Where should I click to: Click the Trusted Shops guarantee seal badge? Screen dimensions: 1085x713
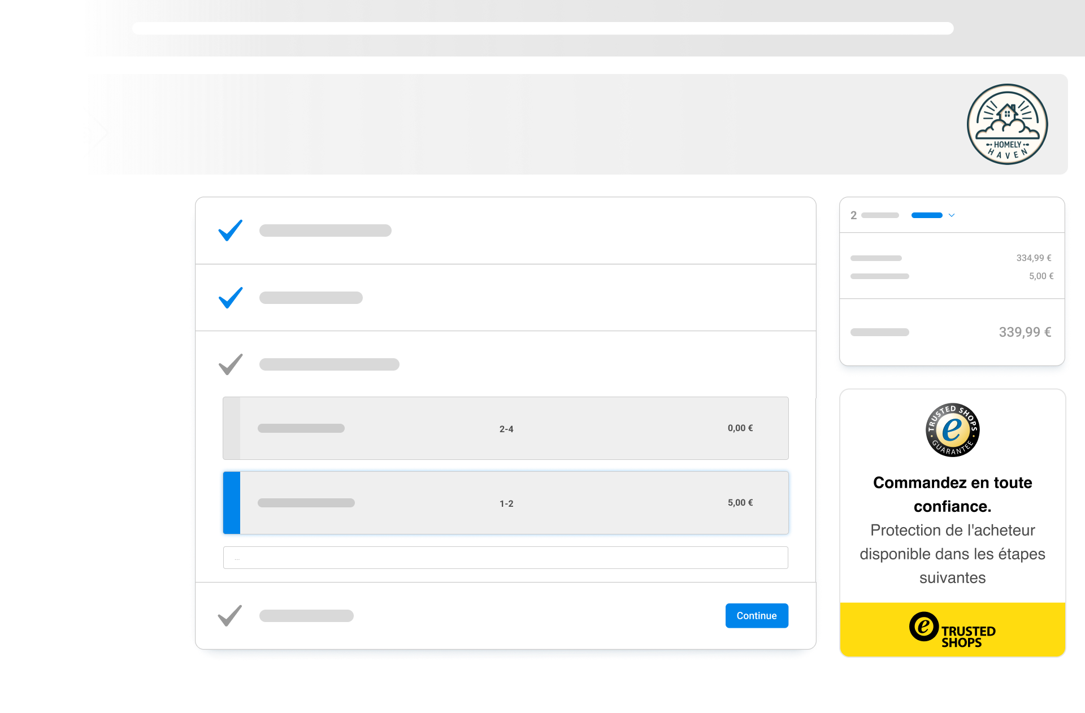click(x=952, y=430)
